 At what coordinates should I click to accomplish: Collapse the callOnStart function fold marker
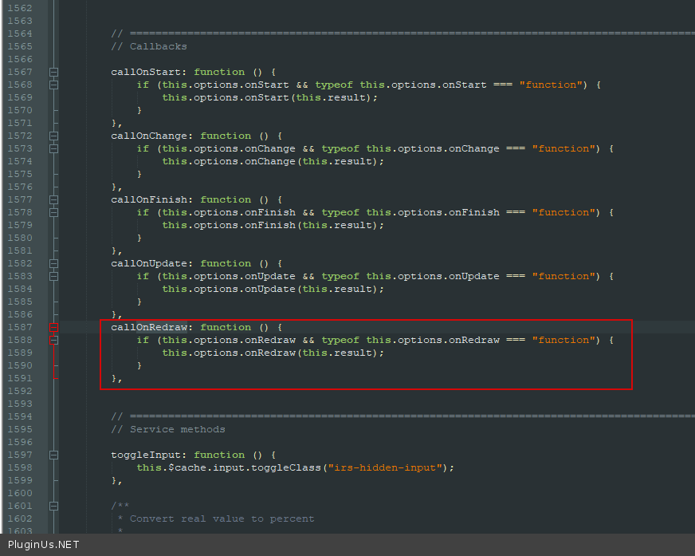click(x=53, y=72)
